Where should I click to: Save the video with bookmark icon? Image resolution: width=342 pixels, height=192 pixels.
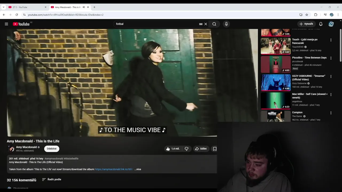(x=215, y=149)
